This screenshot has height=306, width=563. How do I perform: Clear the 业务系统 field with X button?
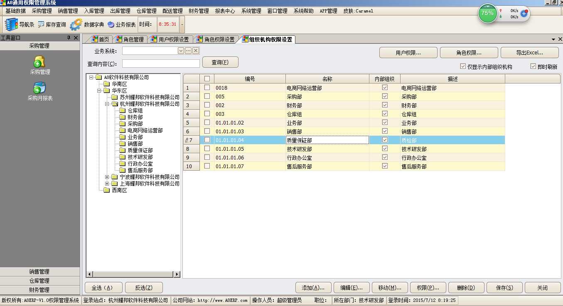click(x=196, y=51)
